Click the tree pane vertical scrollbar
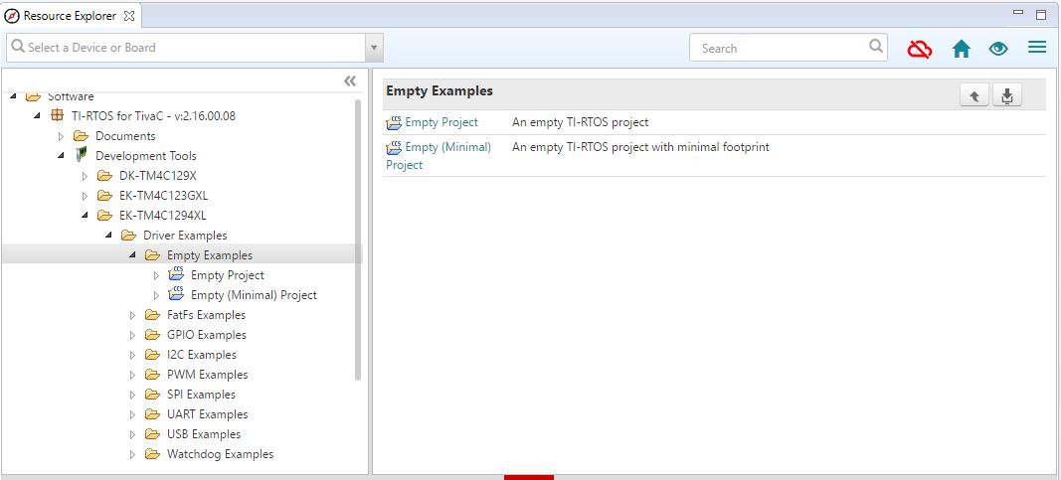The image size is (1061, 480). [358, 240]
